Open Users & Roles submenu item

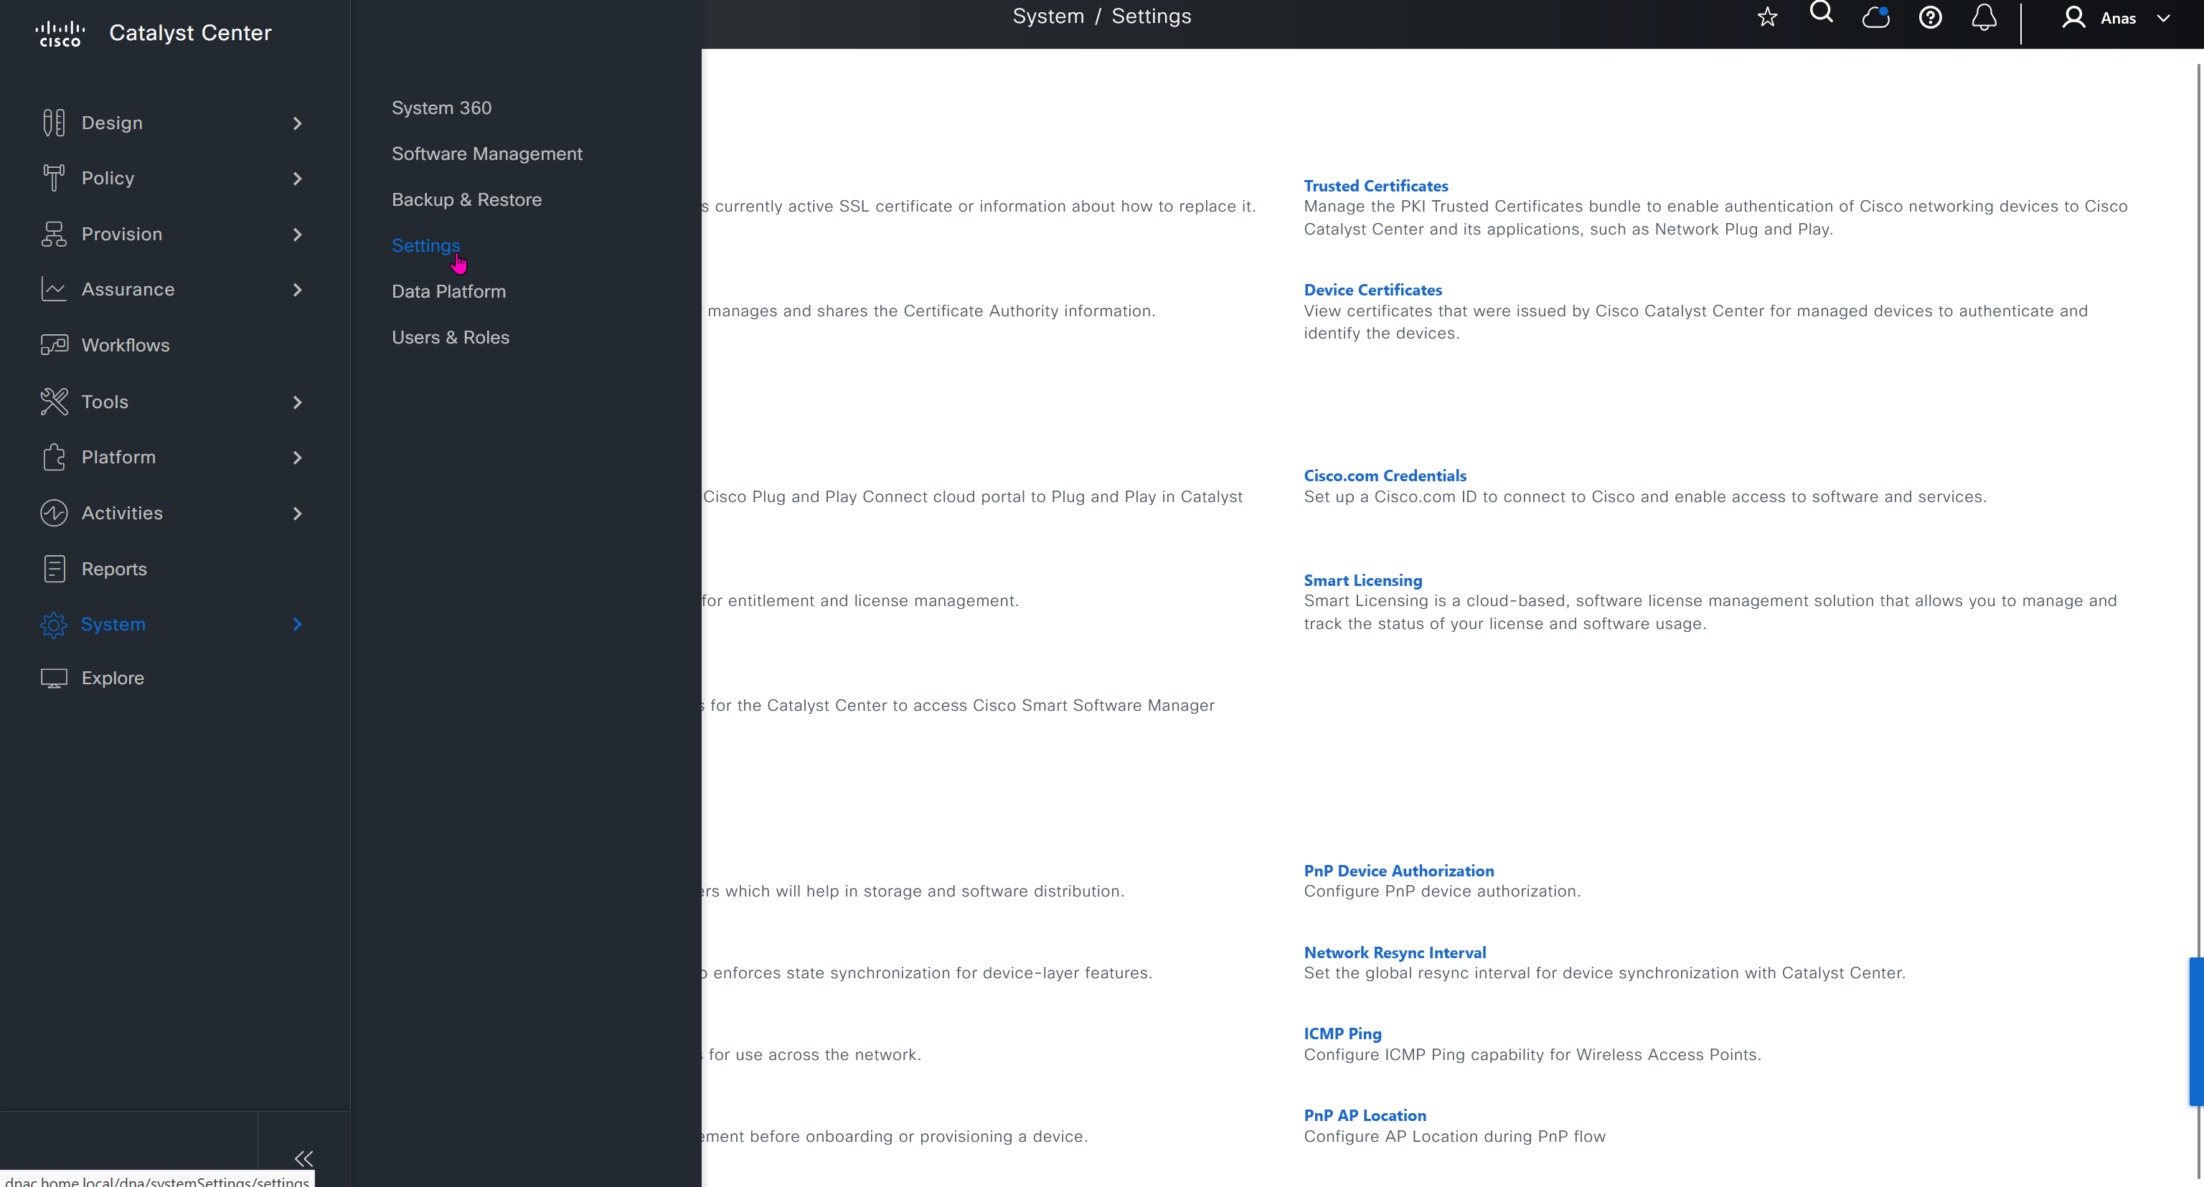[450, 337]
